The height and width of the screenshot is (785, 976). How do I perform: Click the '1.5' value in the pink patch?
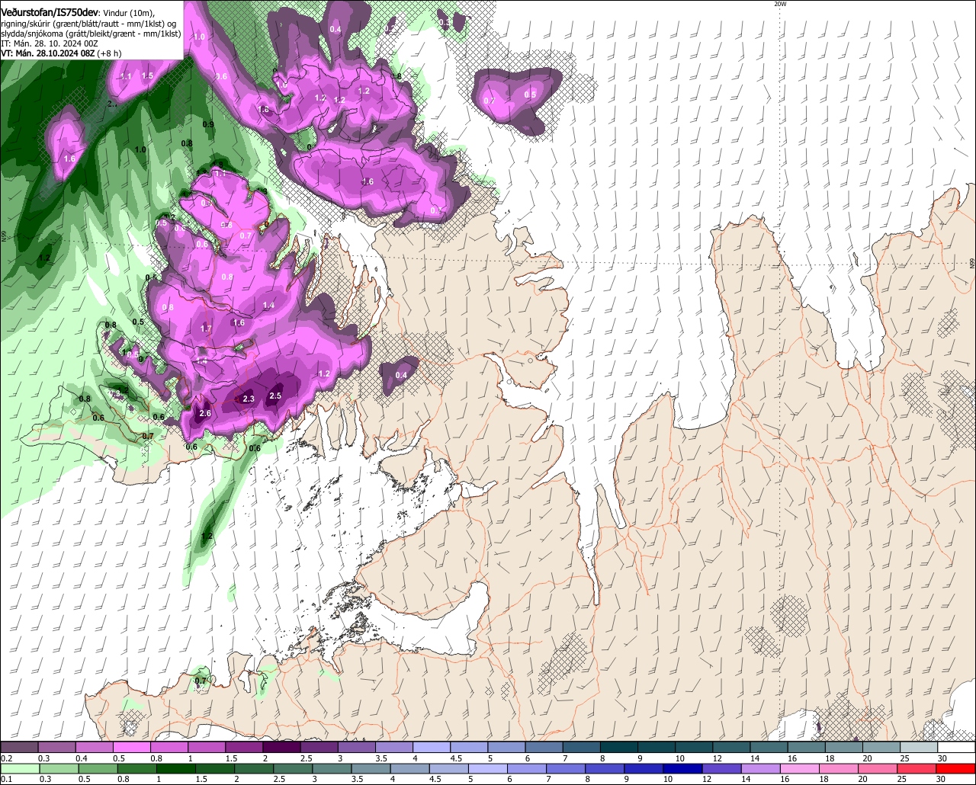click(147, 75)
